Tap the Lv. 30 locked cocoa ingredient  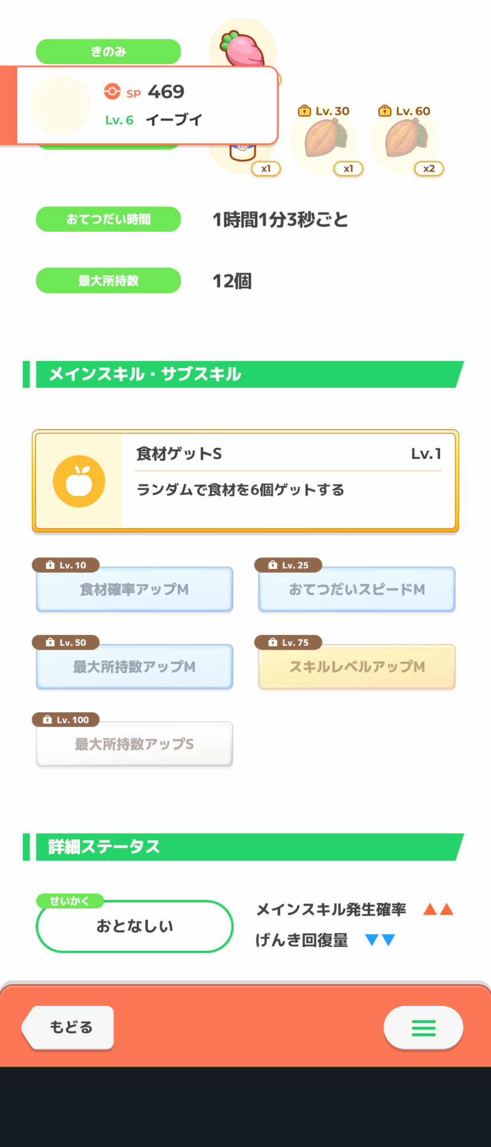coord(324,139)
